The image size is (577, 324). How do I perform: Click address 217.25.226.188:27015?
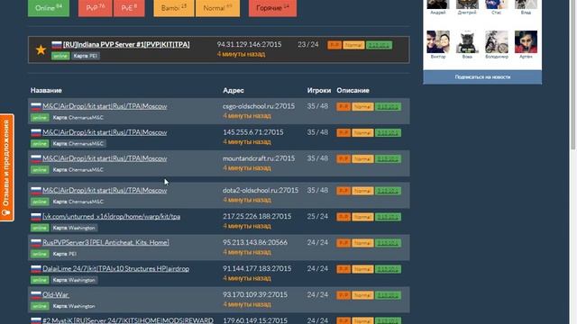pos(257,216)
